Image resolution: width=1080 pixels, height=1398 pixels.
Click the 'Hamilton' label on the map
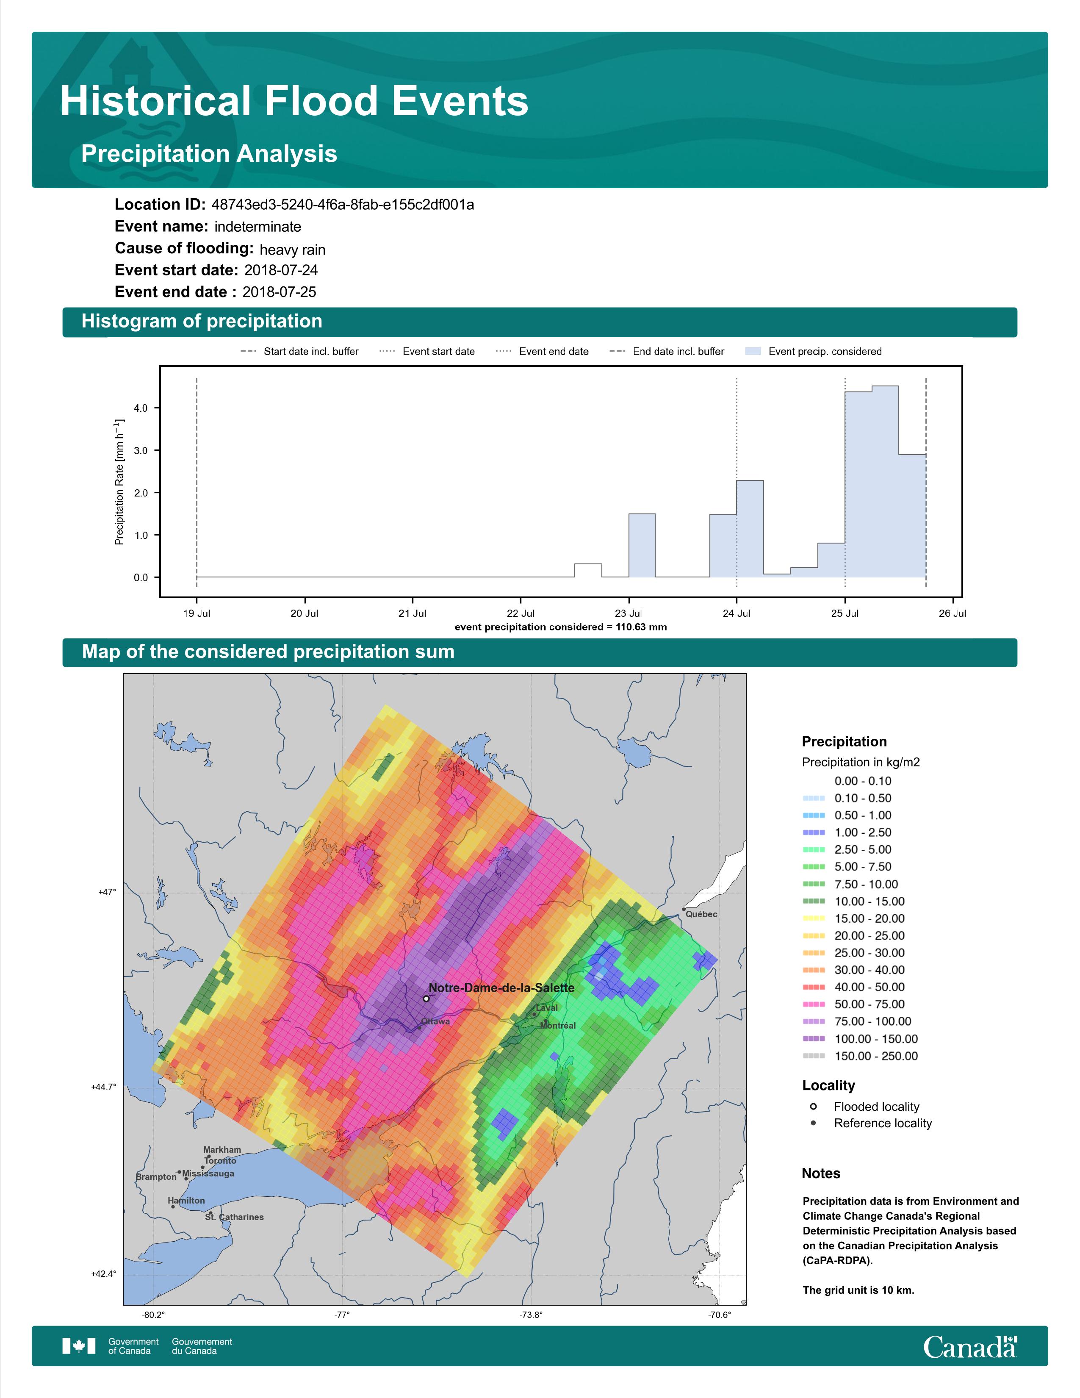tap(186, 1201)
